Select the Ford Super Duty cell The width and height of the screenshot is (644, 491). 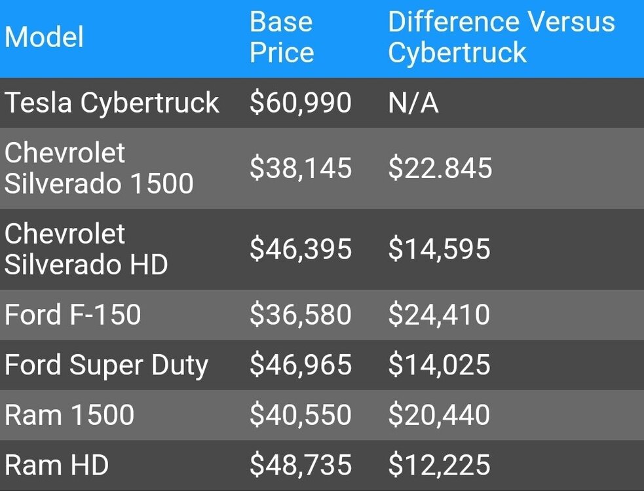coord(106,365)
